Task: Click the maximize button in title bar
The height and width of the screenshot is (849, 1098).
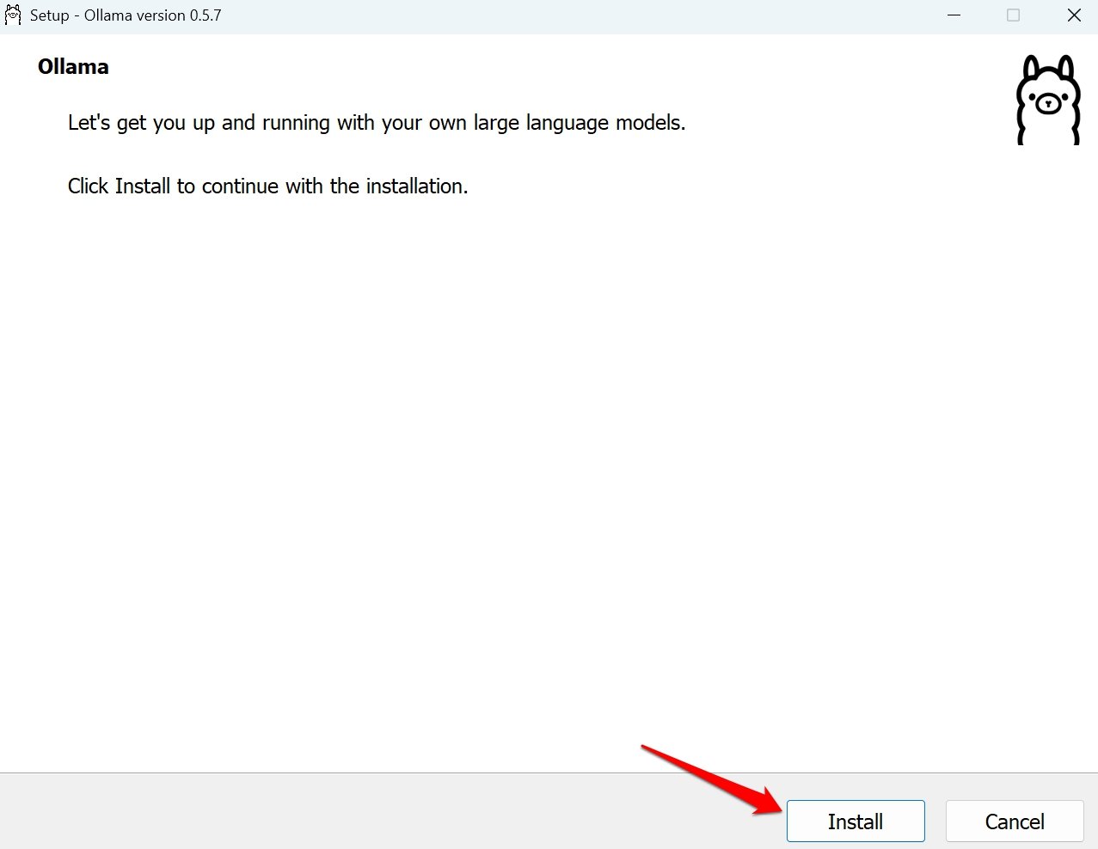Action: coord(1014,15)
